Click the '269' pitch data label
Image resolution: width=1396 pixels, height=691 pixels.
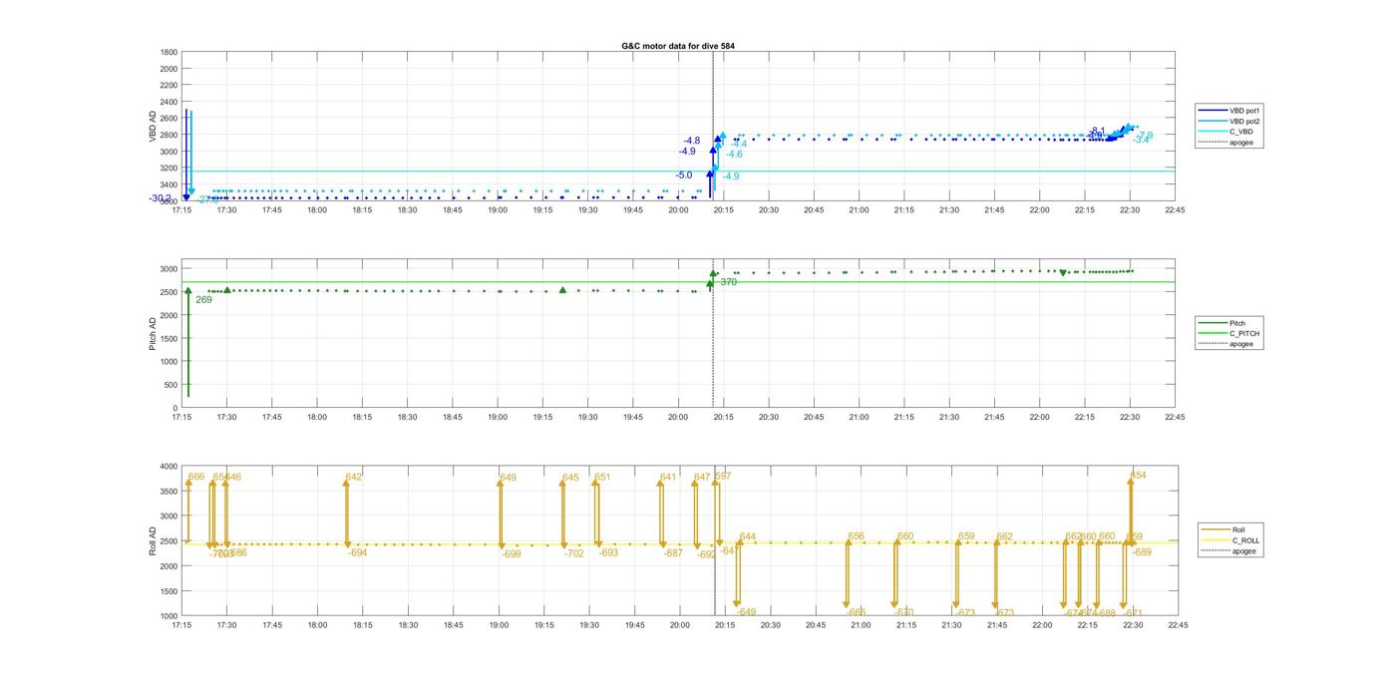click(203, 300)
